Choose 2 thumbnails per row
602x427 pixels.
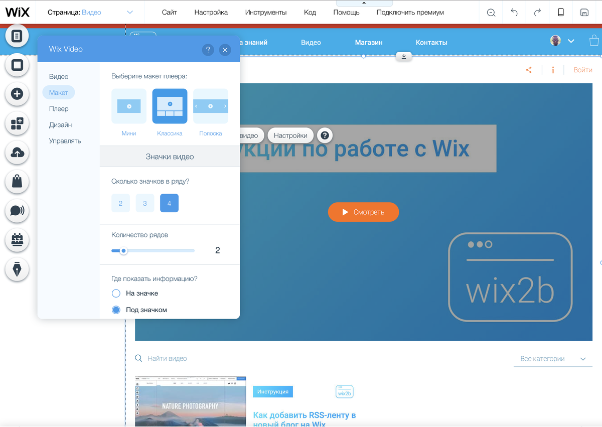(x=120, y=203)
